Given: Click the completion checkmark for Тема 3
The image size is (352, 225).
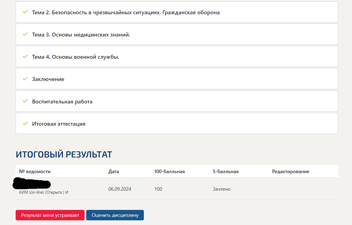Looking at the screenshot, I should coord(25,34).
